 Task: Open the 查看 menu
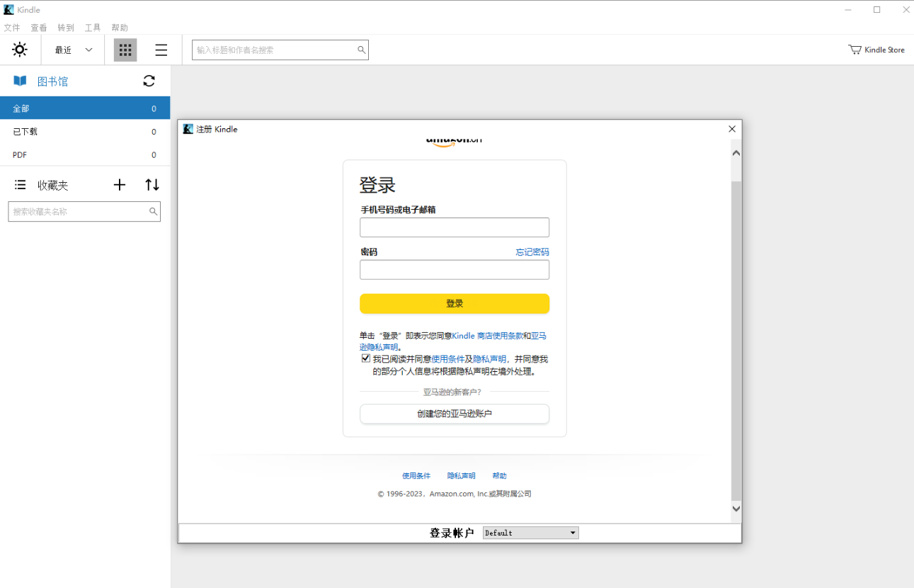tap(39, 28)
